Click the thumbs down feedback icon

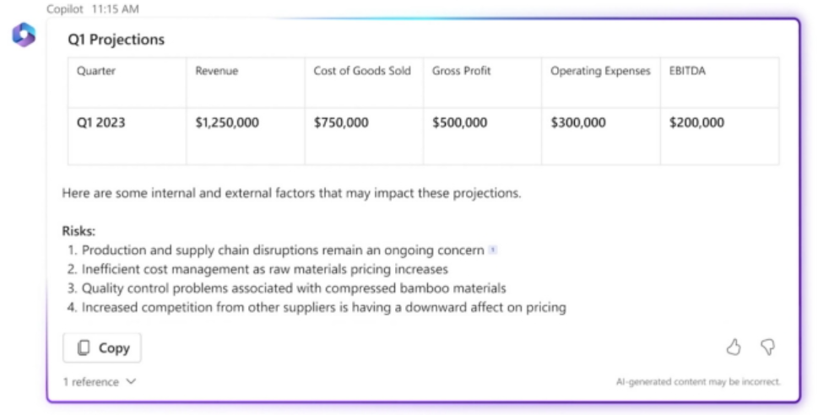point(767,347)
